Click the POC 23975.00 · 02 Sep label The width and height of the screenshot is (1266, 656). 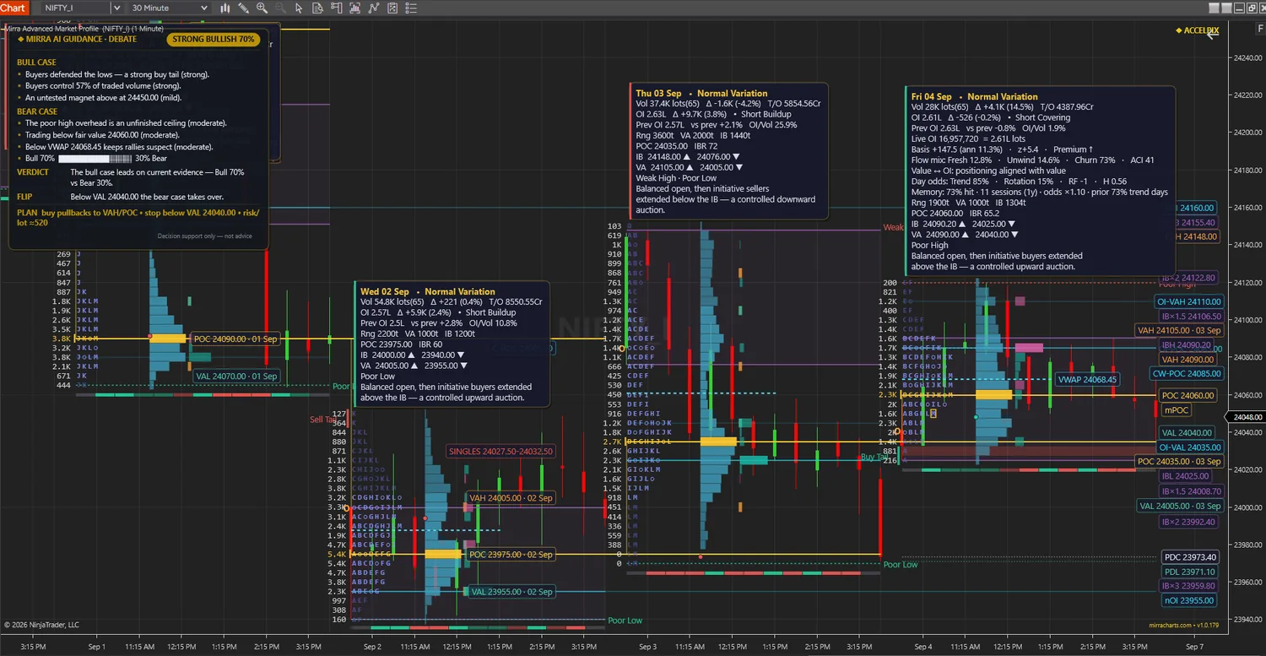(x=511, y=555)
